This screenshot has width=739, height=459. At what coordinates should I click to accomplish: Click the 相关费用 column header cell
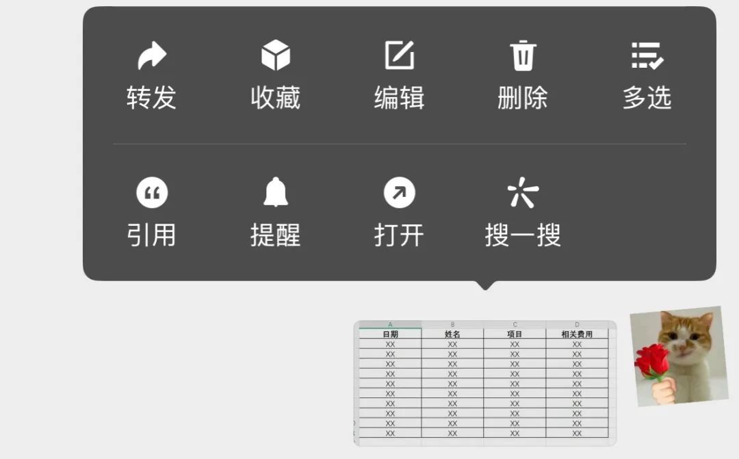coord(578,334)
